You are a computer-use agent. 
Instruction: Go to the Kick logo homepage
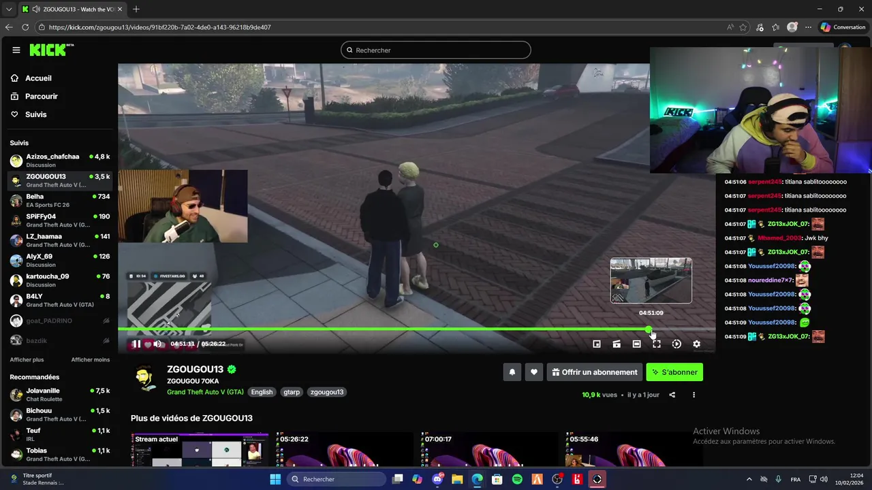point(50,50)
